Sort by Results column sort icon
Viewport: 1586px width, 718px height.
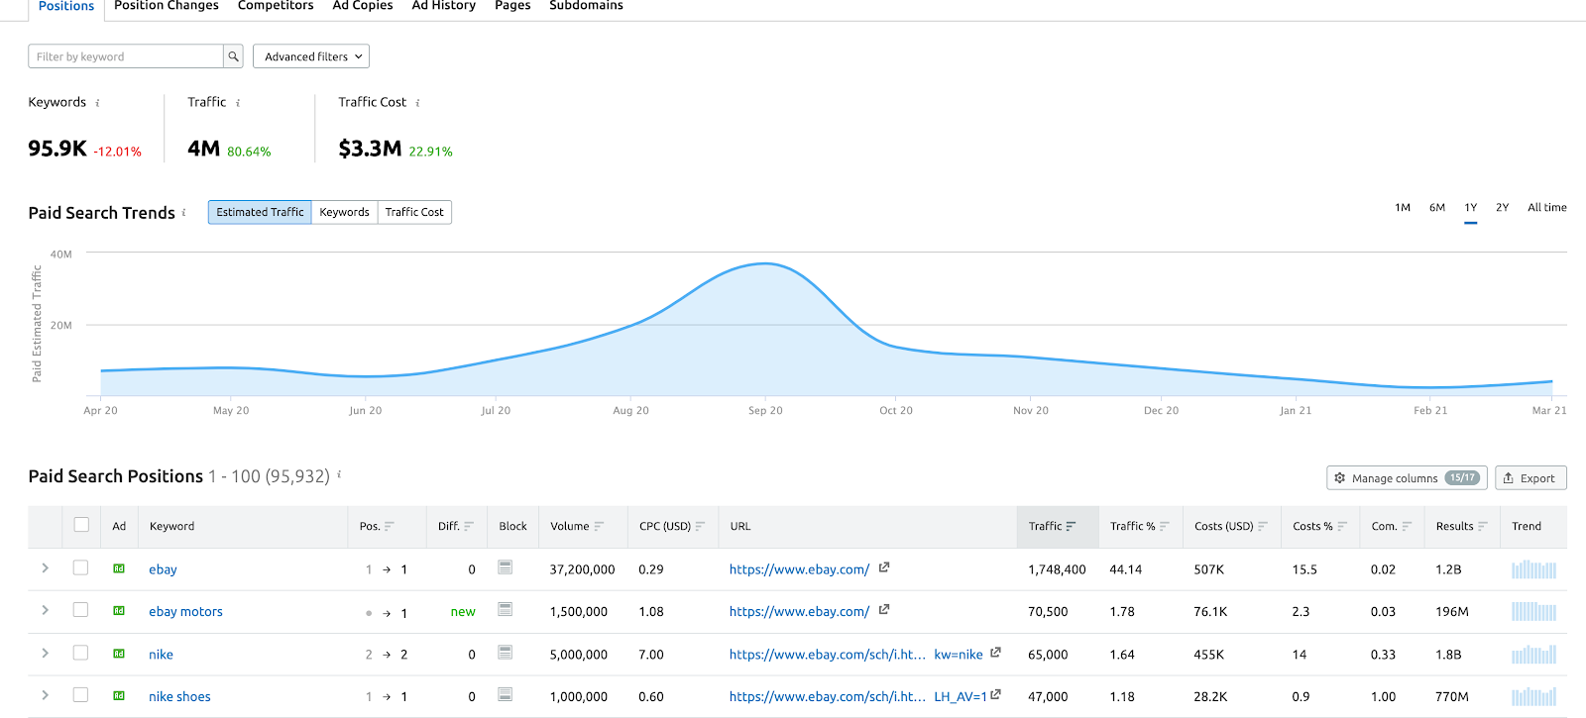[x=1483, y=527]
